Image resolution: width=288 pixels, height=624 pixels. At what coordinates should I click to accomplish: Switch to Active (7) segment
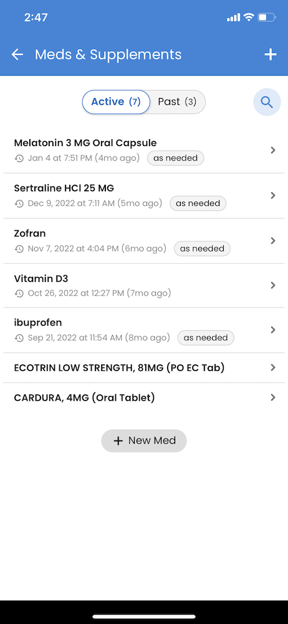pyautogui.click(x=116, y=102)
